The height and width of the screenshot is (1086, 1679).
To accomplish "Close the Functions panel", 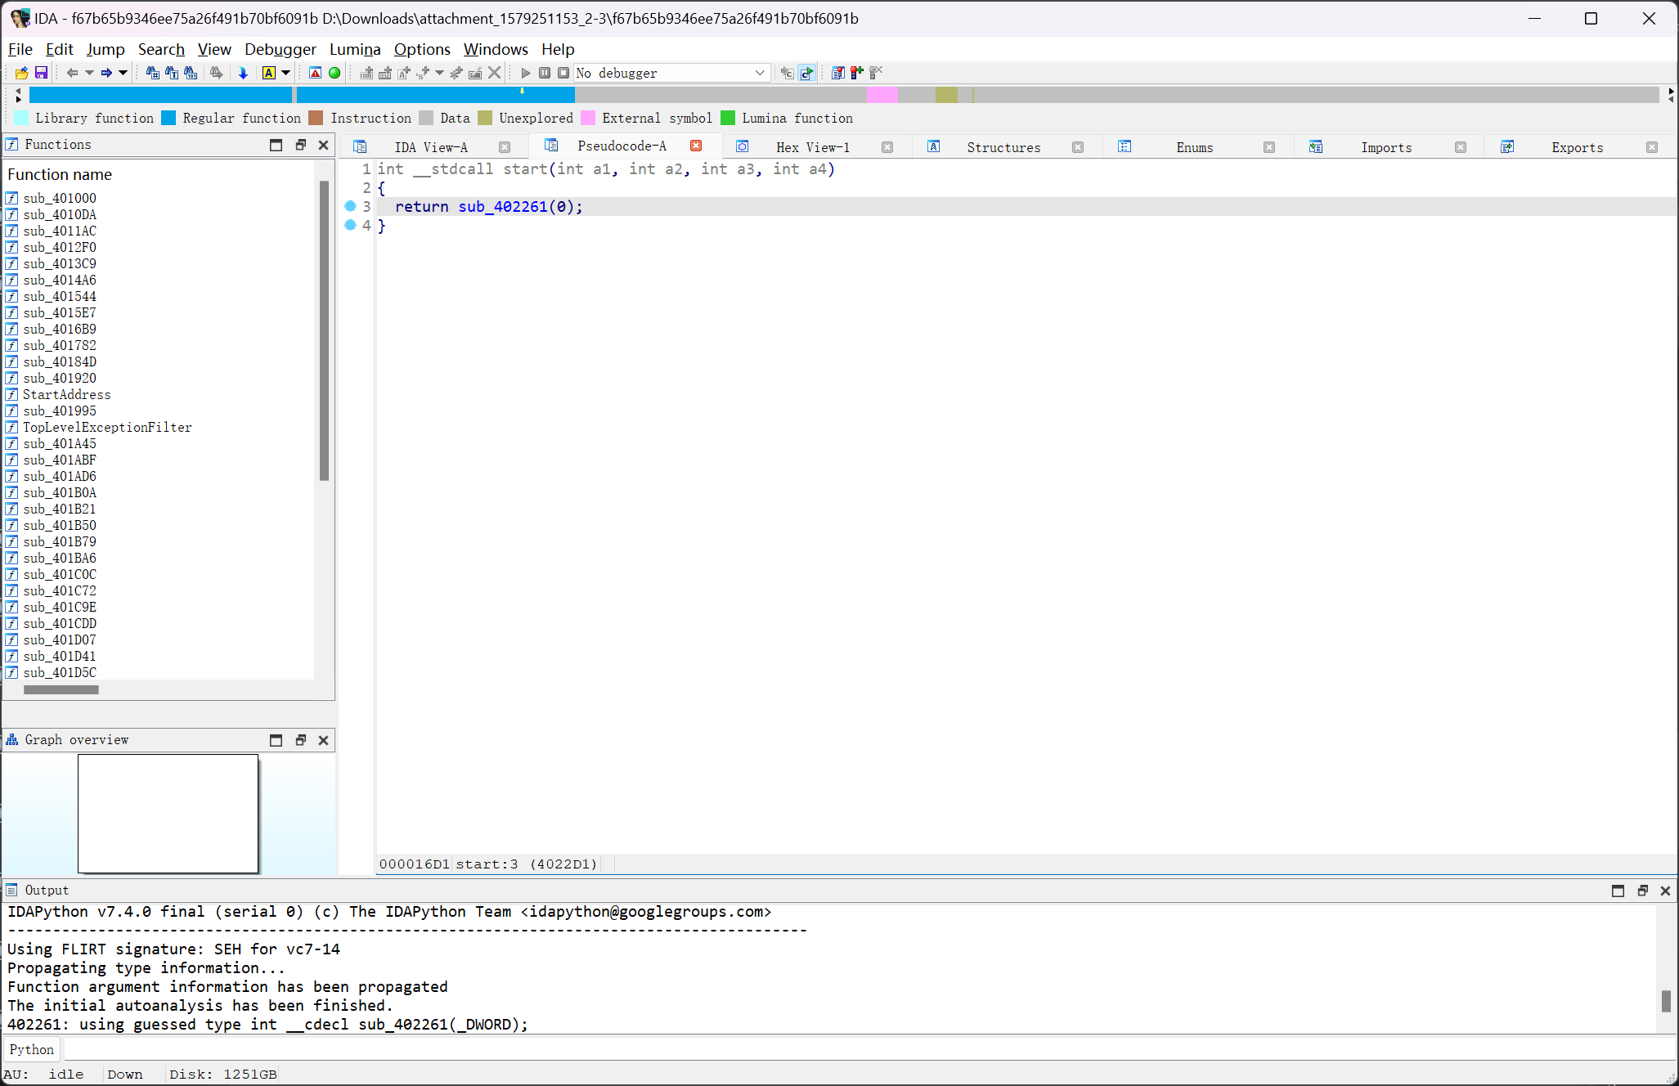I will coord(323,145).
